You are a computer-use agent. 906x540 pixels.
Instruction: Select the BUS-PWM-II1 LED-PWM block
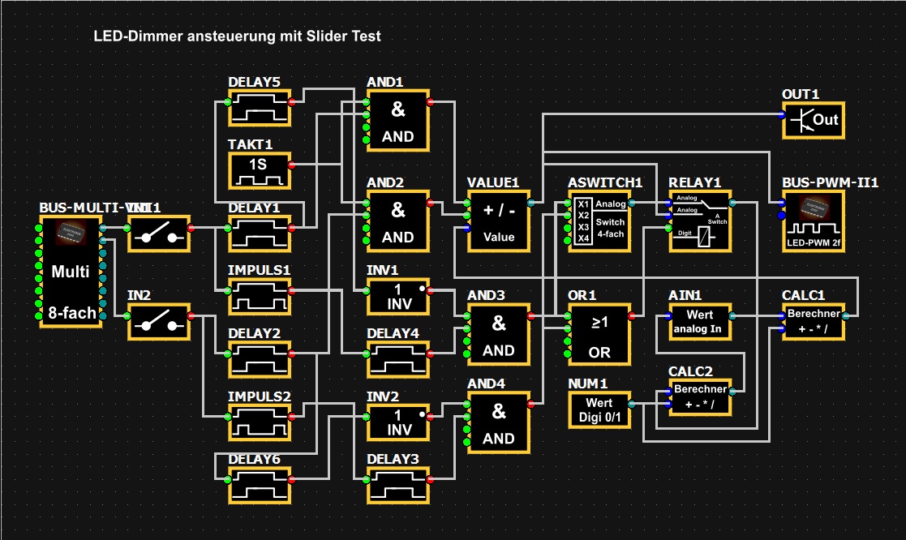pyautogui.click(x=813, y=222)
